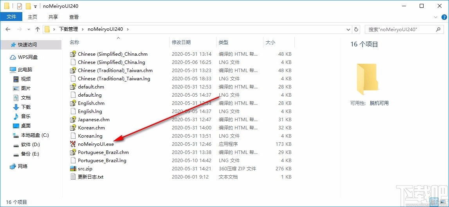Click the English.chm help file icon
Viewport: 449px width, 207px height.
(73, 103)
